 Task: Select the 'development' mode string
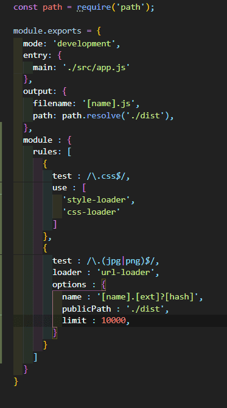pos(84,43)
